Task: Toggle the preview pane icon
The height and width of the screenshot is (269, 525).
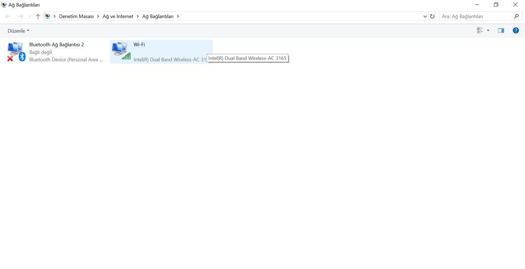Action: click(x=501, y=31)
